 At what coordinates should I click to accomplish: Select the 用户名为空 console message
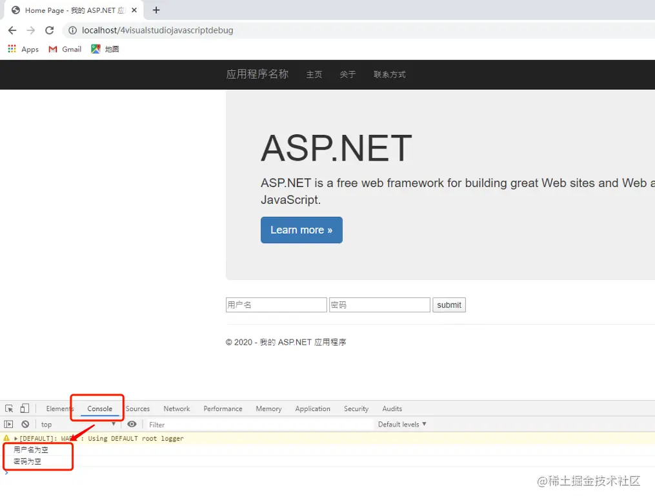pos(30,450)
